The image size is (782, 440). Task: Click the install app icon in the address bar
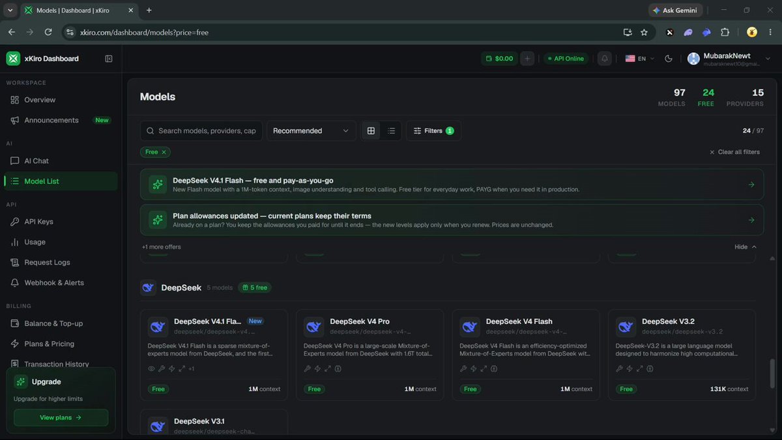tap(628, 32)
